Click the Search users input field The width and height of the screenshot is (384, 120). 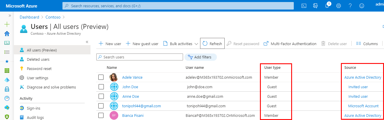tap(140, 57)
